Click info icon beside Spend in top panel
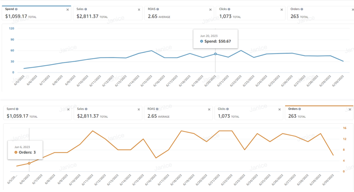The height and width of the screenshot is (192, 354). coord(16,9)
